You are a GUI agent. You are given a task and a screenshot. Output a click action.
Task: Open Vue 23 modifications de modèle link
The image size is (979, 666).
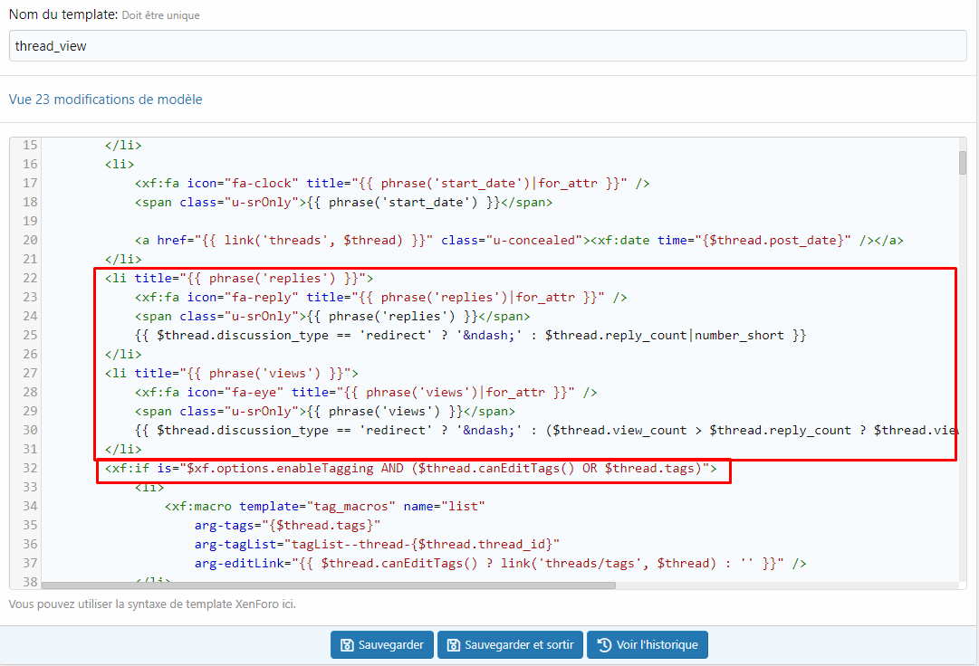[106, 100]
